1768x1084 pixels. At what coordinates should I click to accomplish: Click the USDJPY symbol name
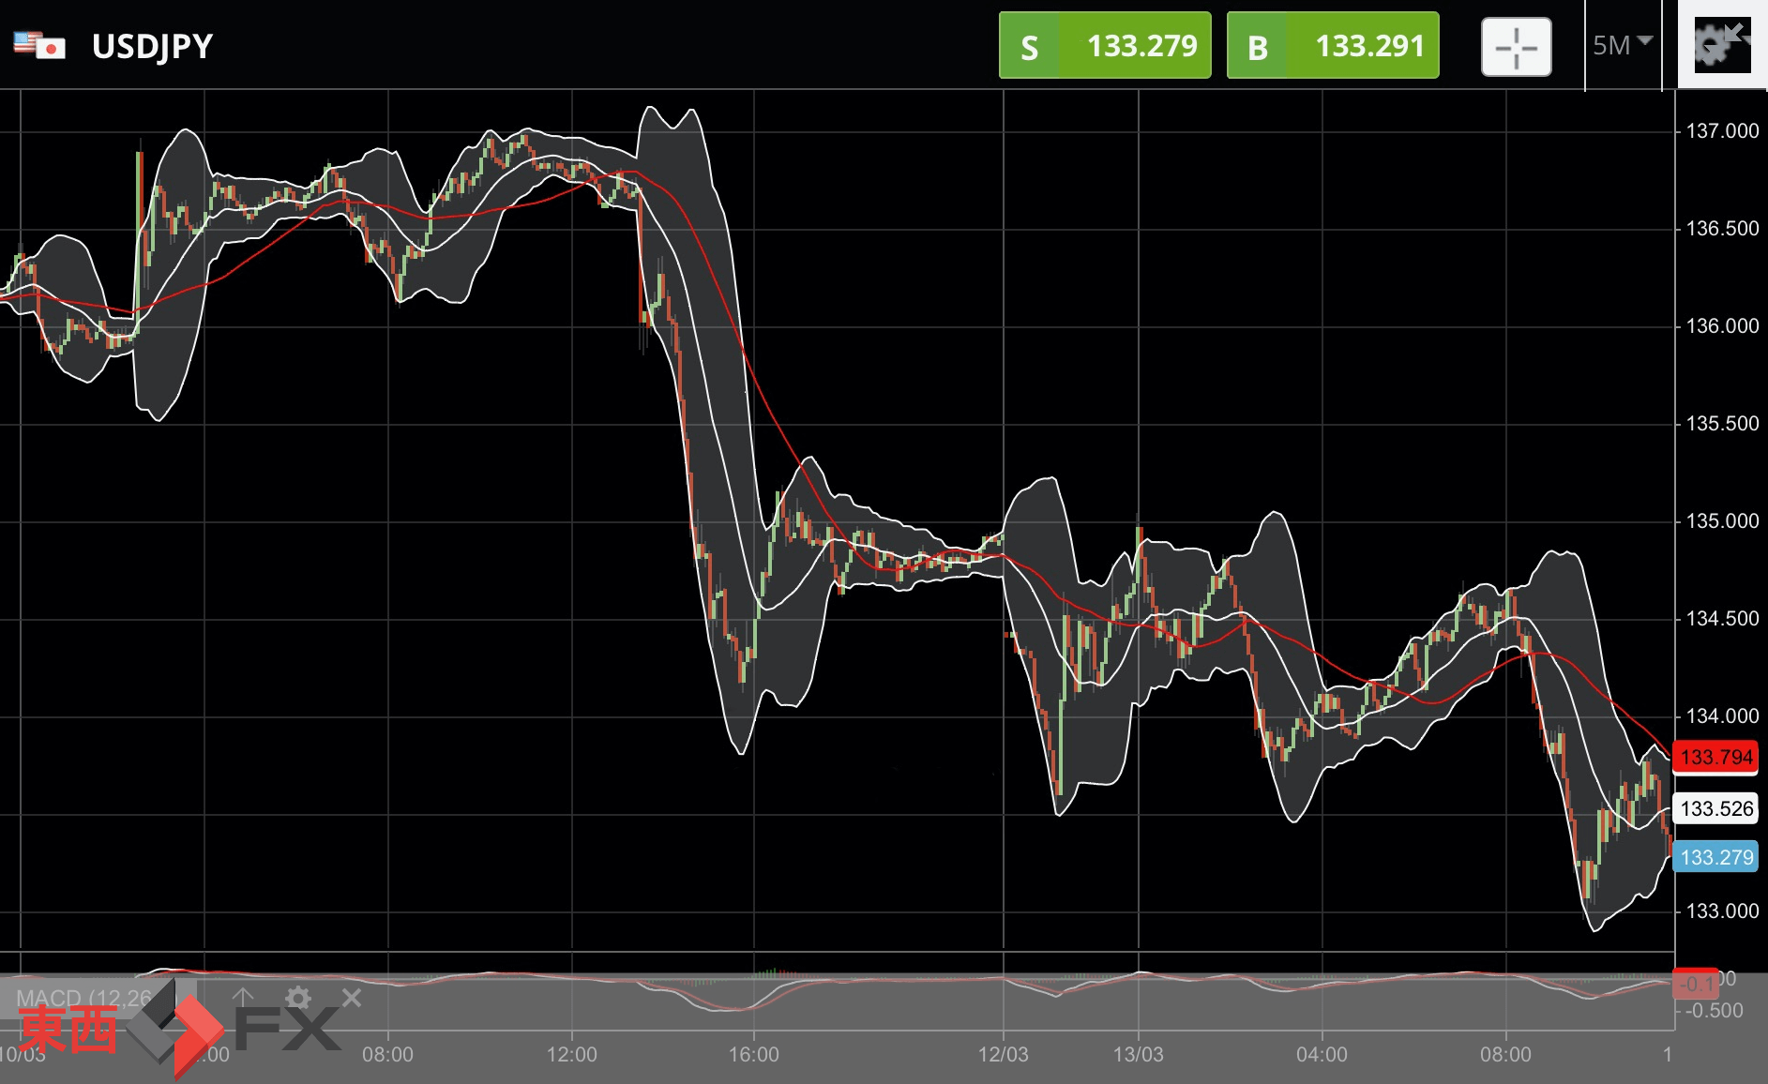click(x=152, y=46)
